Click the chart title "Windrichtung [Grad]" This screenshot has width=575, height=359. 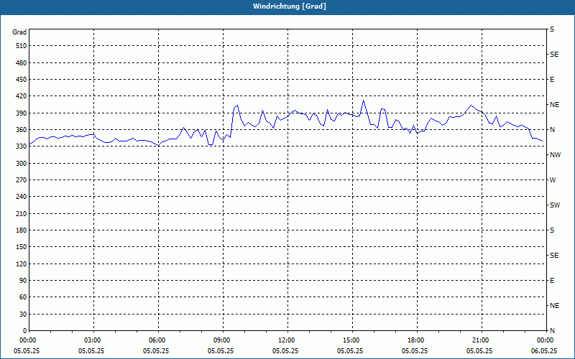click(290, 6)
